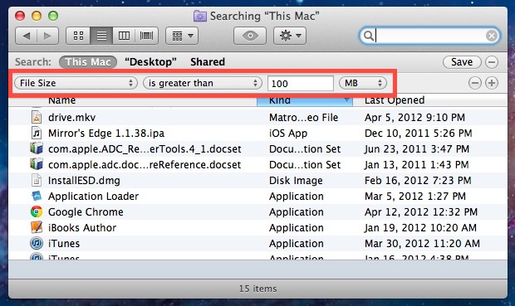
Task: Select com.apple.ADC_Re…erTools.4_1.docset
Action: click(x=257, y=149)
